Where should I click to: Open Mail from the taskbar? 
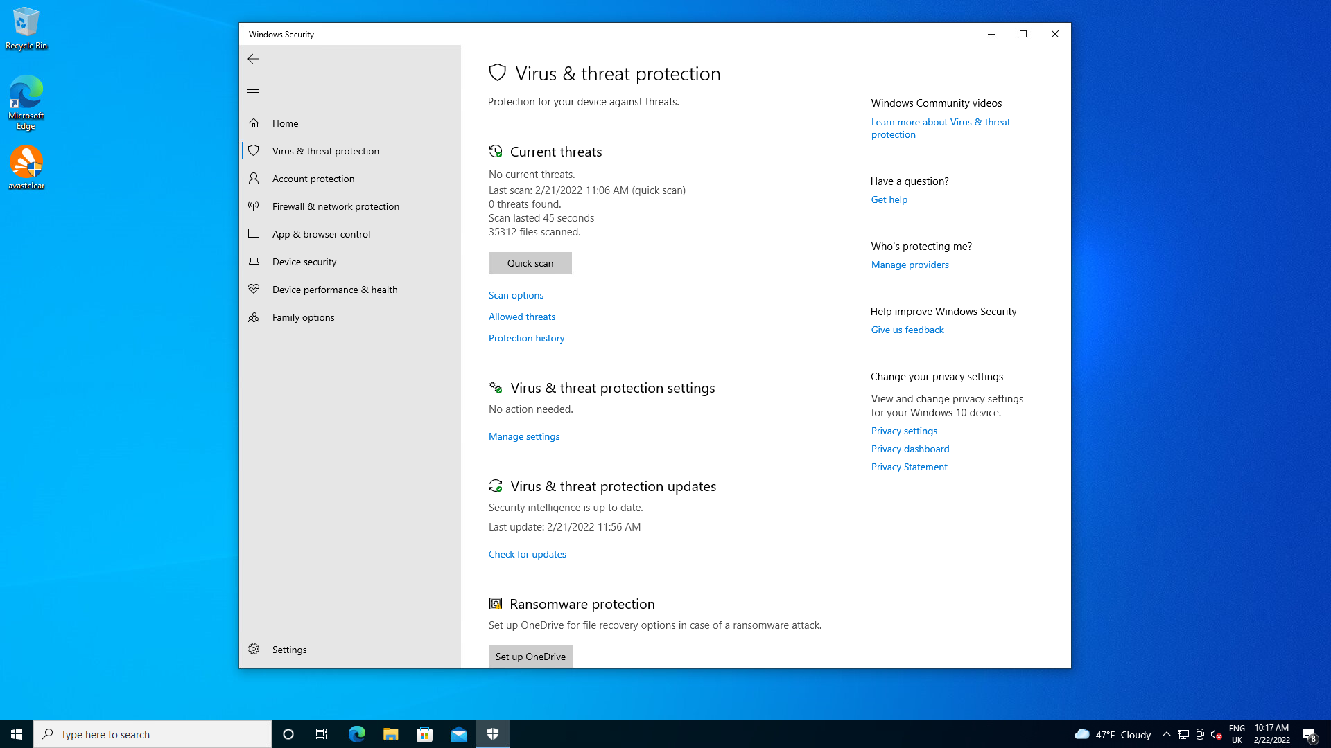coord(458,734)
